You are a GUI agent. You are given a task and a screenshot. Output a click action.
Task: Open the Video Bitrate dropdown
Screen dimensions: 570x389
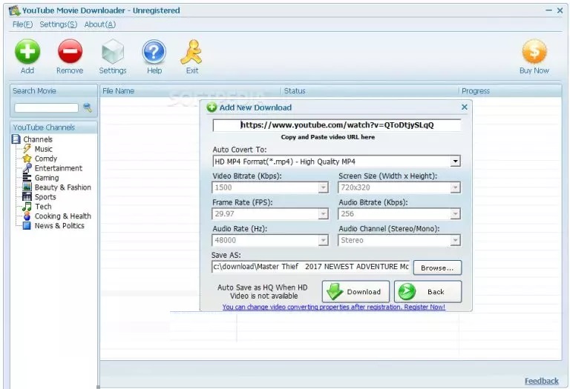click(x=323, y=187)
